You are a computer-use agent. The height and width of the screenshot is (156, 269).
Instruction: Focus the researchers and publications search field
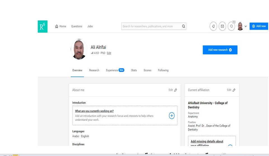[x=151, y=26]
